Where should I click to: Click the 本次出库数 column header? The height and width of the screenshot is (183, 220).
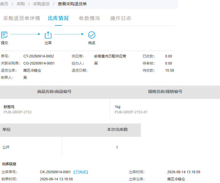tap(118, 129)
